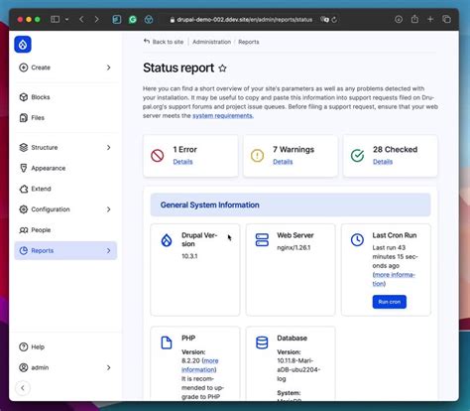Open Safari downloads button
Screen dimensions: 470x411
[399, 19]
